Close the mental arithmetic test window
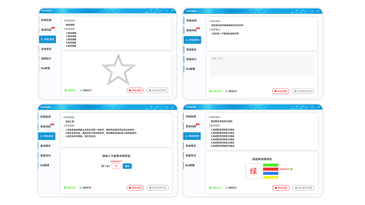365x205 pixels. pos(173,107)
